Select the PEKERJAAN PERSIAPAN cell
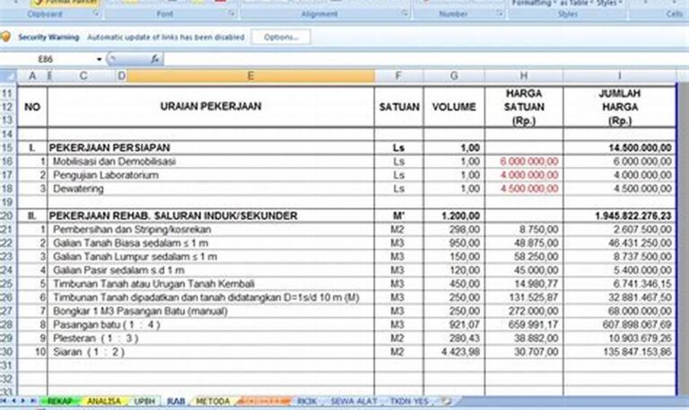689x410 pixels. [211, 148]
